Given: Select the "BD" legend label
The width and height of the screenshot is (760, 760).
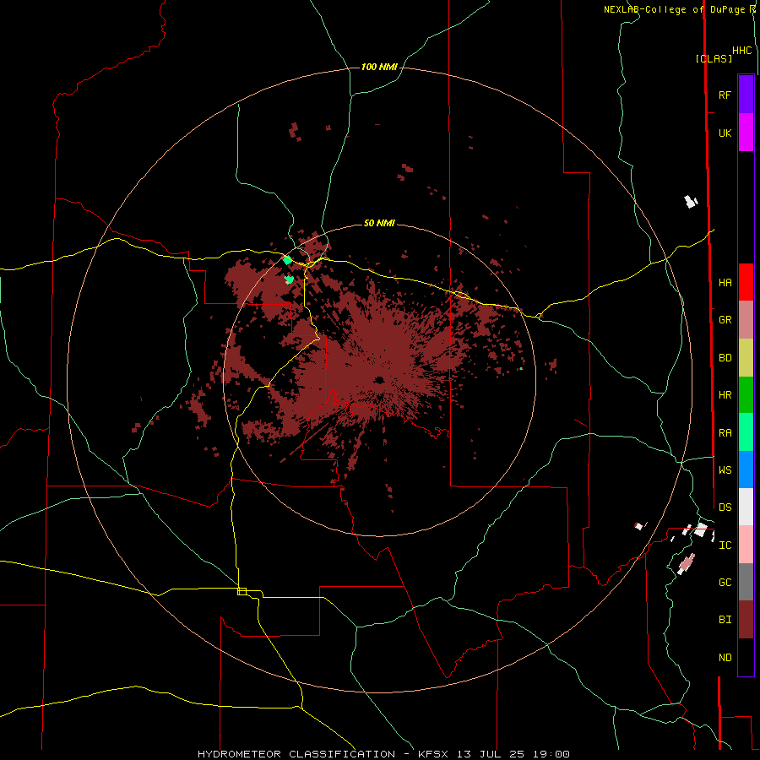Looking at the screenshot, I should (x=725, y=358).
